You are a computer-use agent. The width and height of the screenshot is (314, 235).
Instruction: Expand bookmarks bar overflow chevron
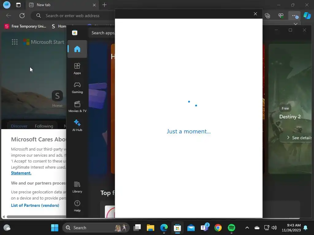tap(296, 24)
